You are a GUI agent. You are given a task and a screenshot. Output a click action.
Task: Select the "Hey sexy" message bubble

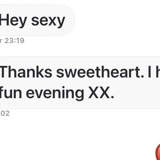(x=37, y=20)
